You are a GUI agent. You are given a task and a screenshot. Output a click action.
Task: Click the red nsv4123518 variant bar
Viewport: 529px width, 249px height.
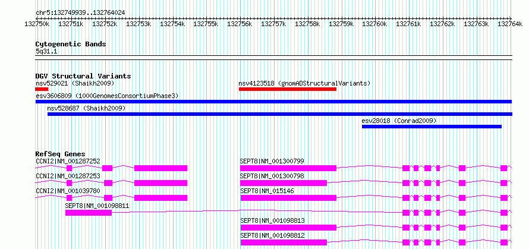coord(288,89)
